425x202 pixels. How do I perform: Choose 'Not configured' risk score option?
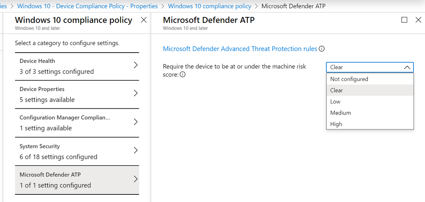pos(370,79)
